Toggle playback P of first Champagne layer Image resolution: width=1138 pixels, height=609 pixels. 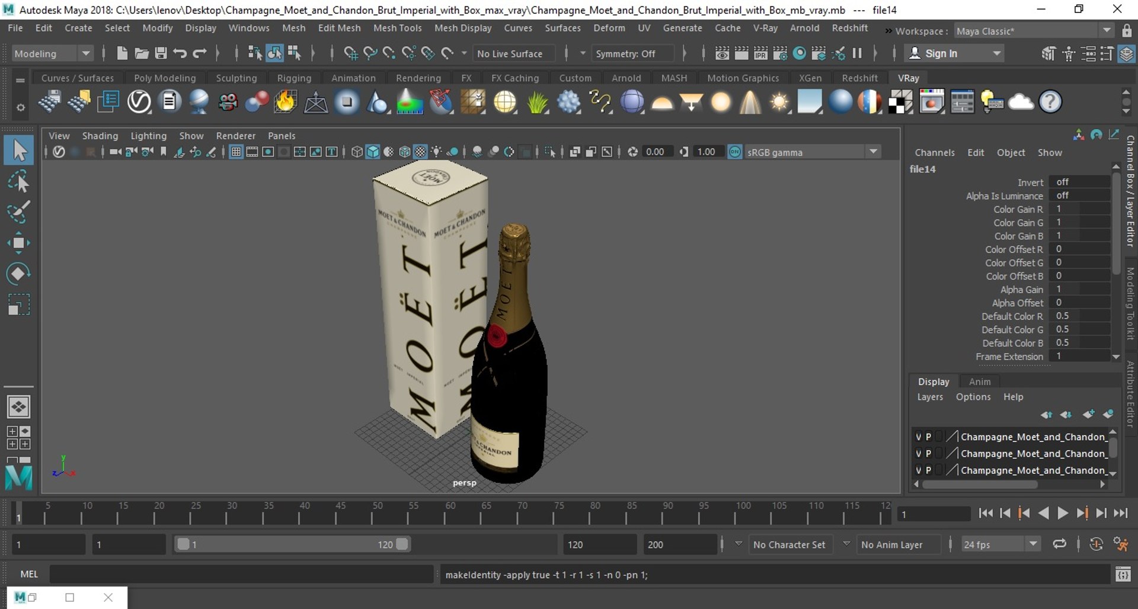929,437
